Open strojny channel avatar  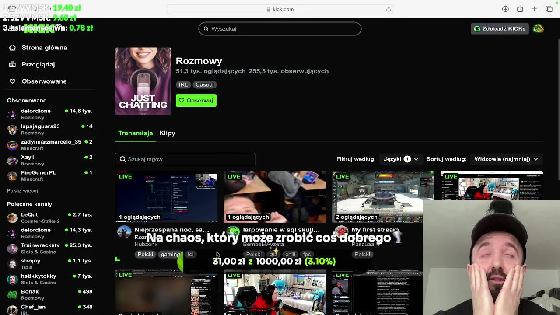(13, 264)
